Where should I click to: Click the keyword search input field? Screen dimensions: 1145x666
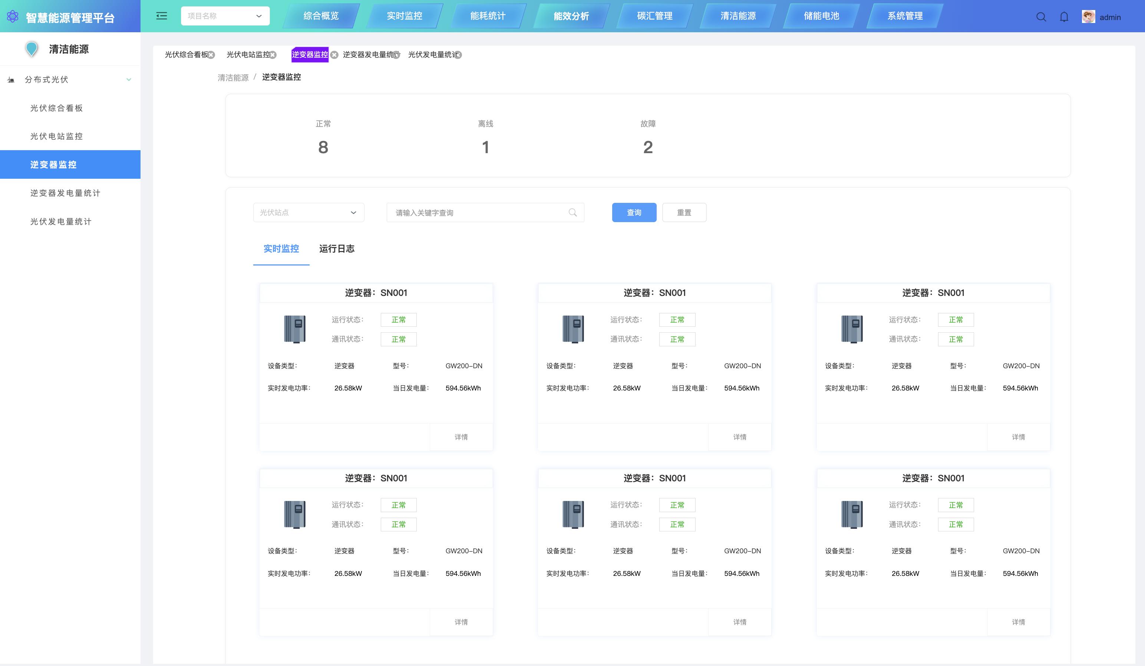pyautogui.click(x=477, y=212)
